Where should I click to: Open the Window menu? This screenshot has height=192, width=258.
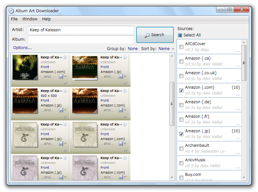pyautogui.click(x=30, y=19)
